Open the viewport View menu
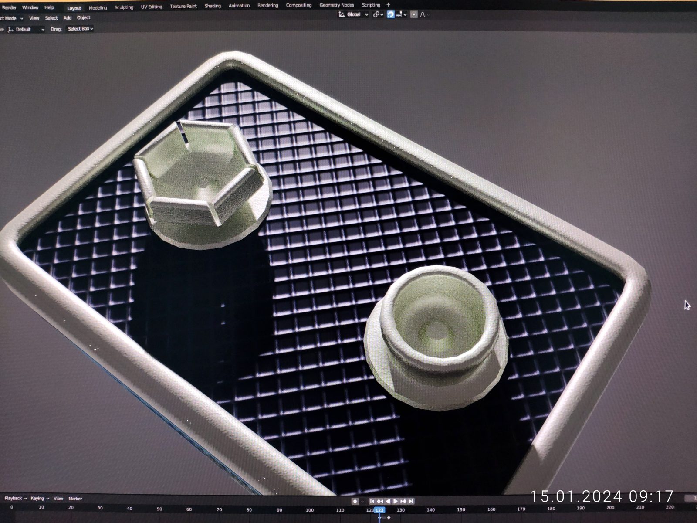This screenshot has height=523, width=697. 34,18
